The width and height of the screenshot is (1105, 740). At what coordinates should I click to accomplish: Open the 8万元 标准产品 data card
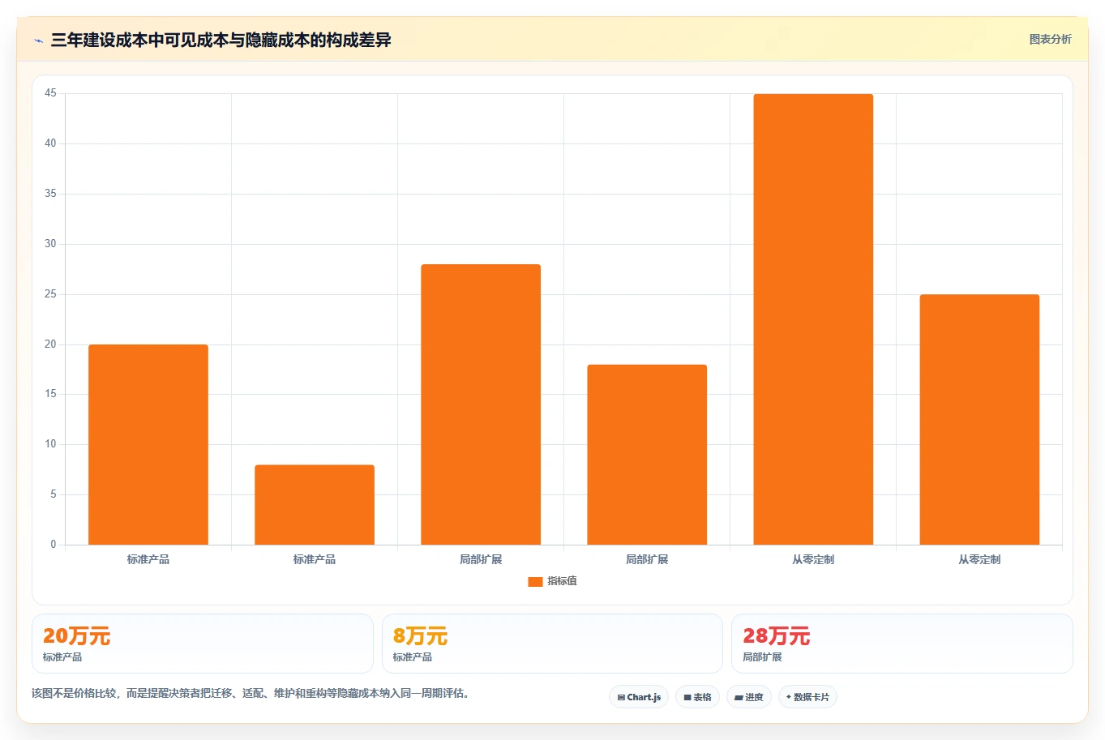(x=552, y=644)
